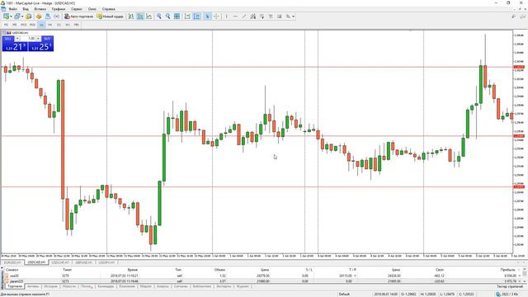This screenshot has width=528, height=297.
Task: Click the positions table scrollbar
Action: click(525, 274)
